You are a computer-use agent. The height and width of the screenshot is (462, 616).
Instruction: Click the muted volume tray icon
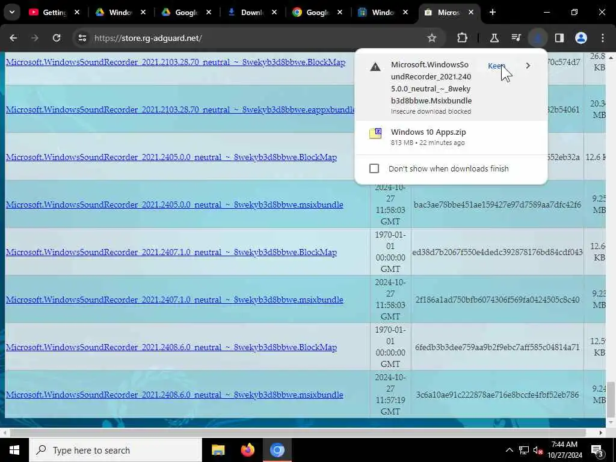[x=538, y=450]
